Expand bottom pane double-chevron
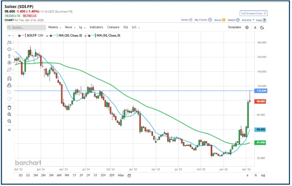 [x=247, y=175]
